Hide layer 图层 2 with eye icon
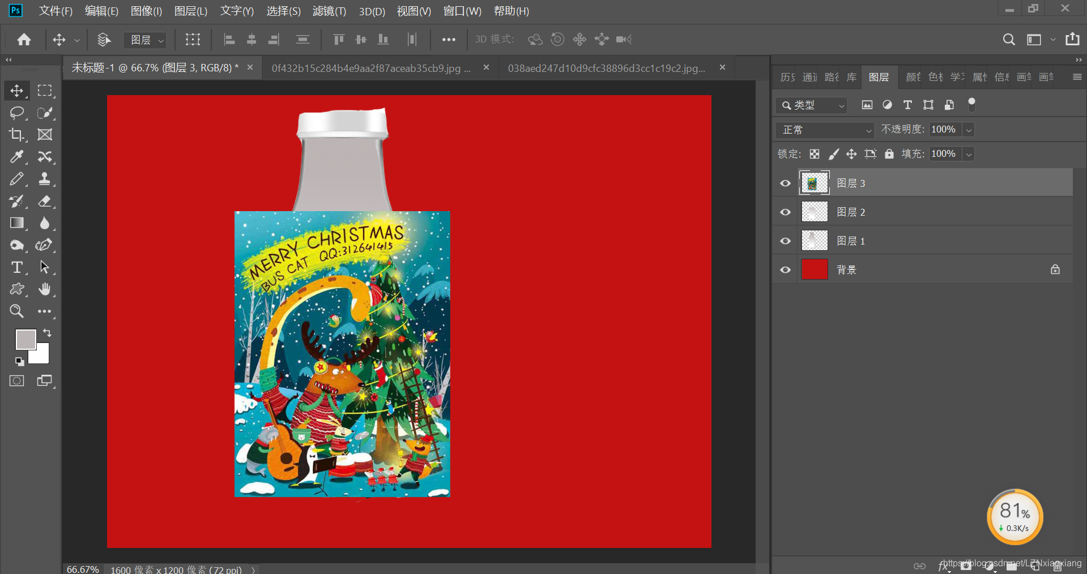Screen dimensions: 1087x574 tap(785, 212)
